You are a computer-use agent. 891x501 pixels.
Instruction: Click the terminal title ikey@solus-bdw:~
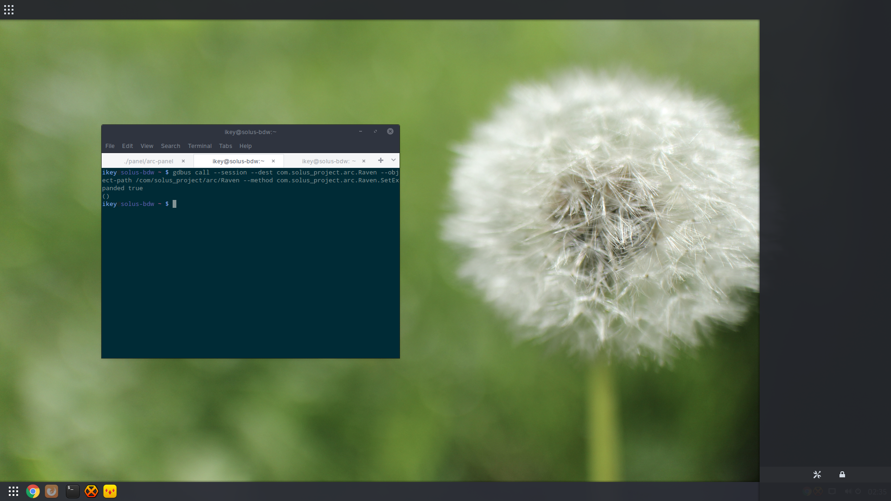251,132
